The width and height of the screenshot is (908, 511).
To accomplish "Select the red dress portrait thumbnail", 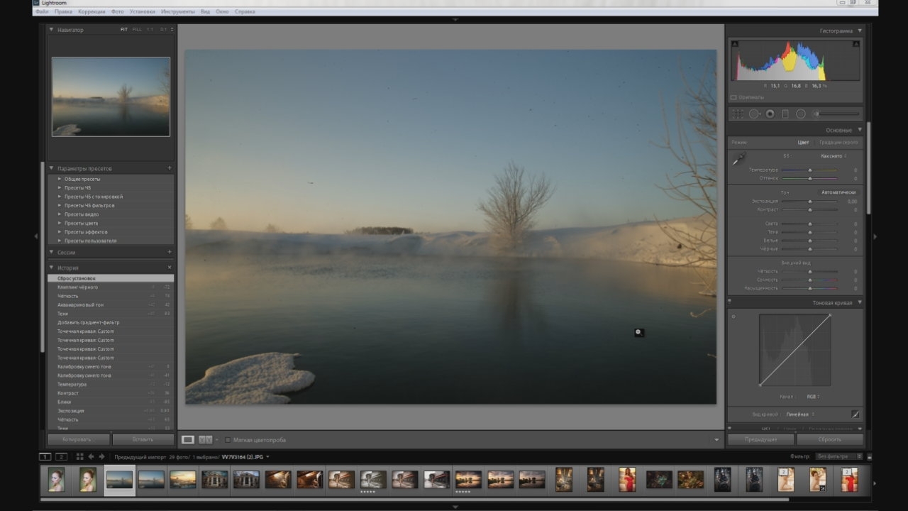I will point(626,480).
